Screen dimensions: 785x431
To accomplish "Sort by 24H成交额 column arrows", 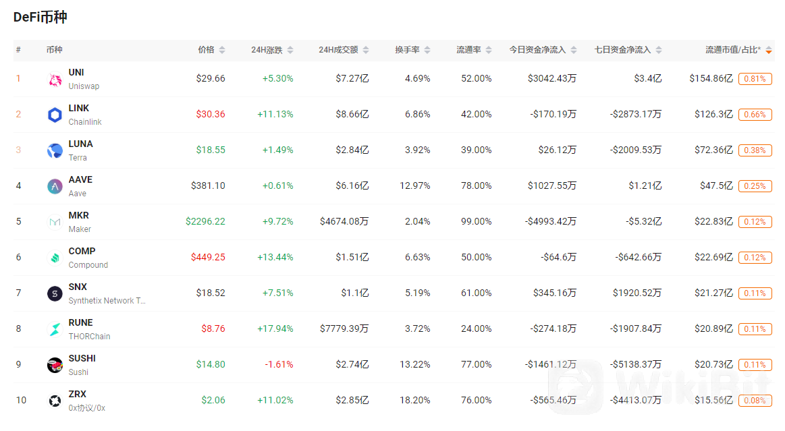I will [366, 50].
